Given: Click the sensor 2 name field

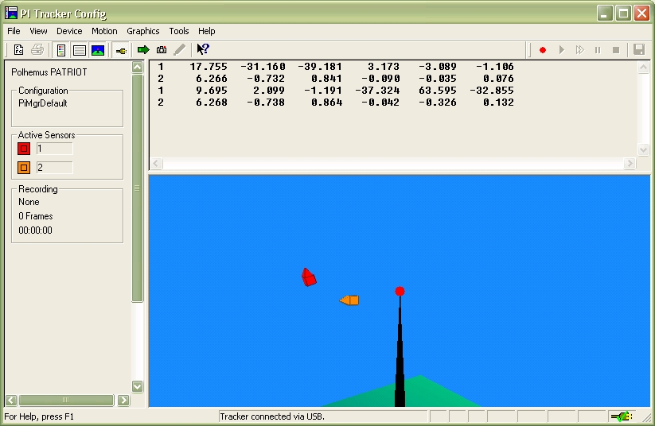Looking at the screenshot, I should click(x=55, y=168).
